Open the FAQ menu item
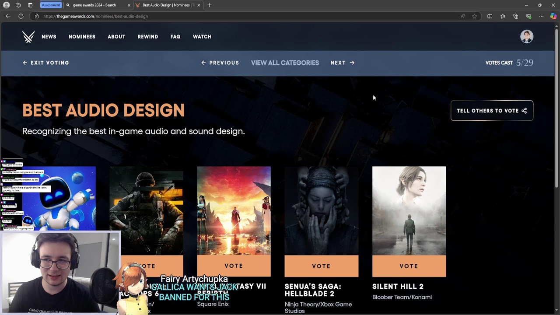The height and width of the screenshot is (315, 560). click(x=175, y=37)
